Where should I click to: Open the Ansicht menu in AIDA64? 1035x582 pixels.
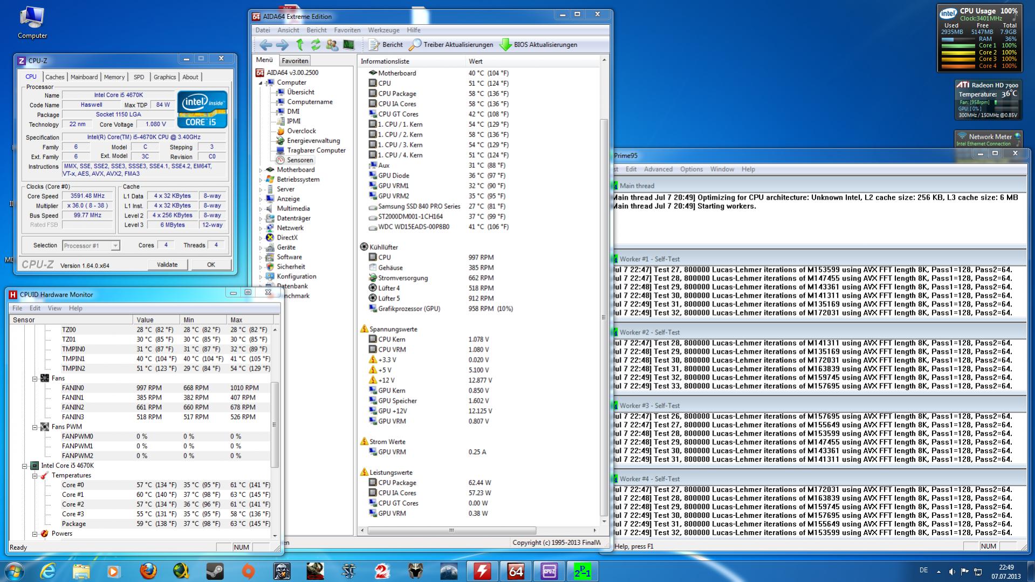point(289,30)
